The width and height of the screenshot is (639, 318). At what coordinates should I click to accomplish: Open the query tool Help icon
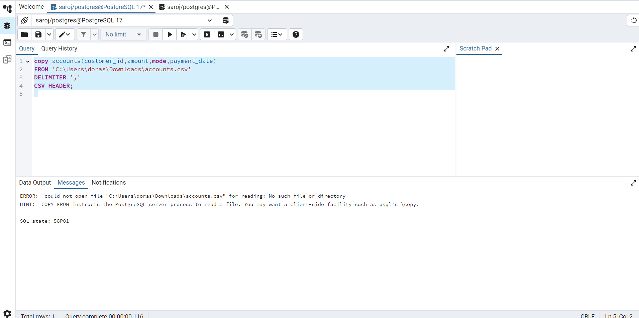coord(296,34)
